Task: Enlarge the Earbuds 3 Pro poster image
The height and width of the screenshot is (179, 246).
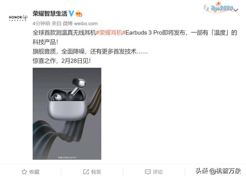Action: tap(67, 114)
